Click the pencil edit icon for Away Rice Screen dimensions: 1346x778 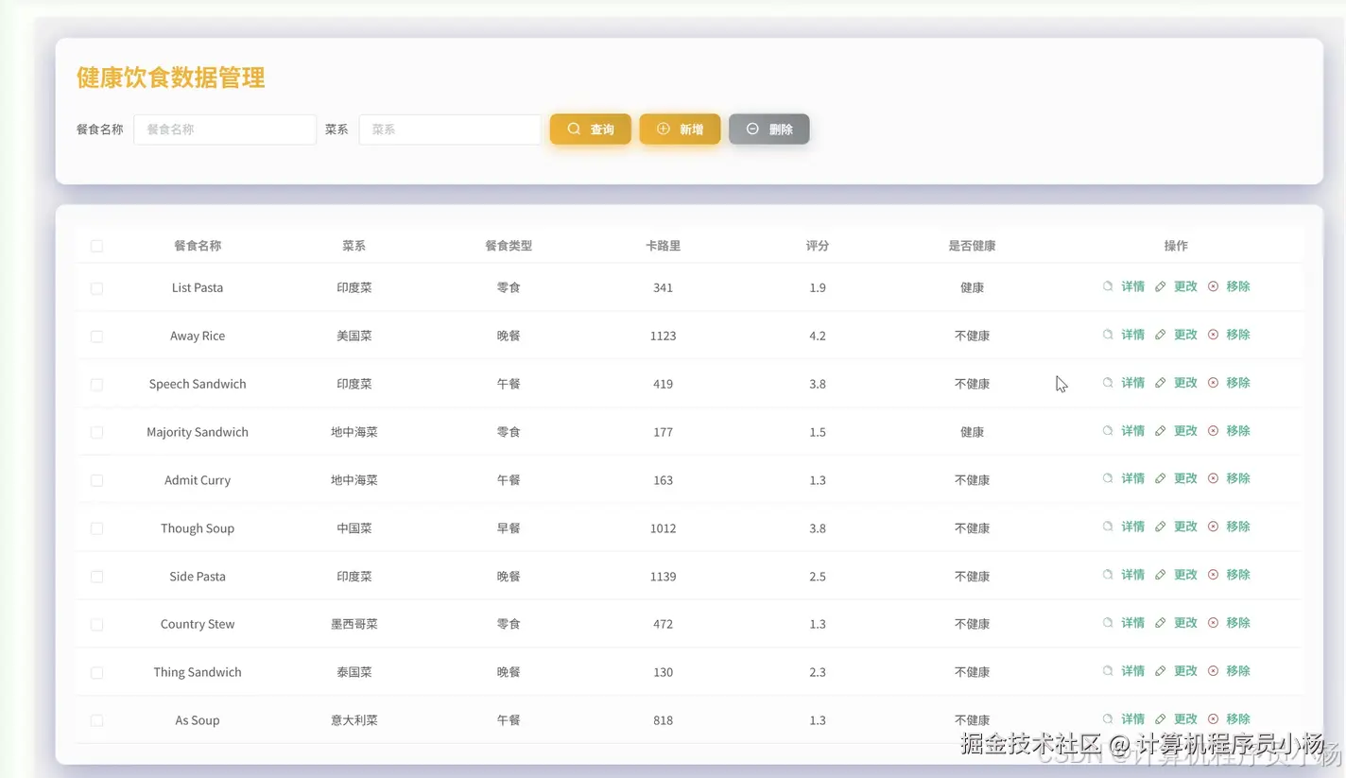click(x=1160, y=334)
